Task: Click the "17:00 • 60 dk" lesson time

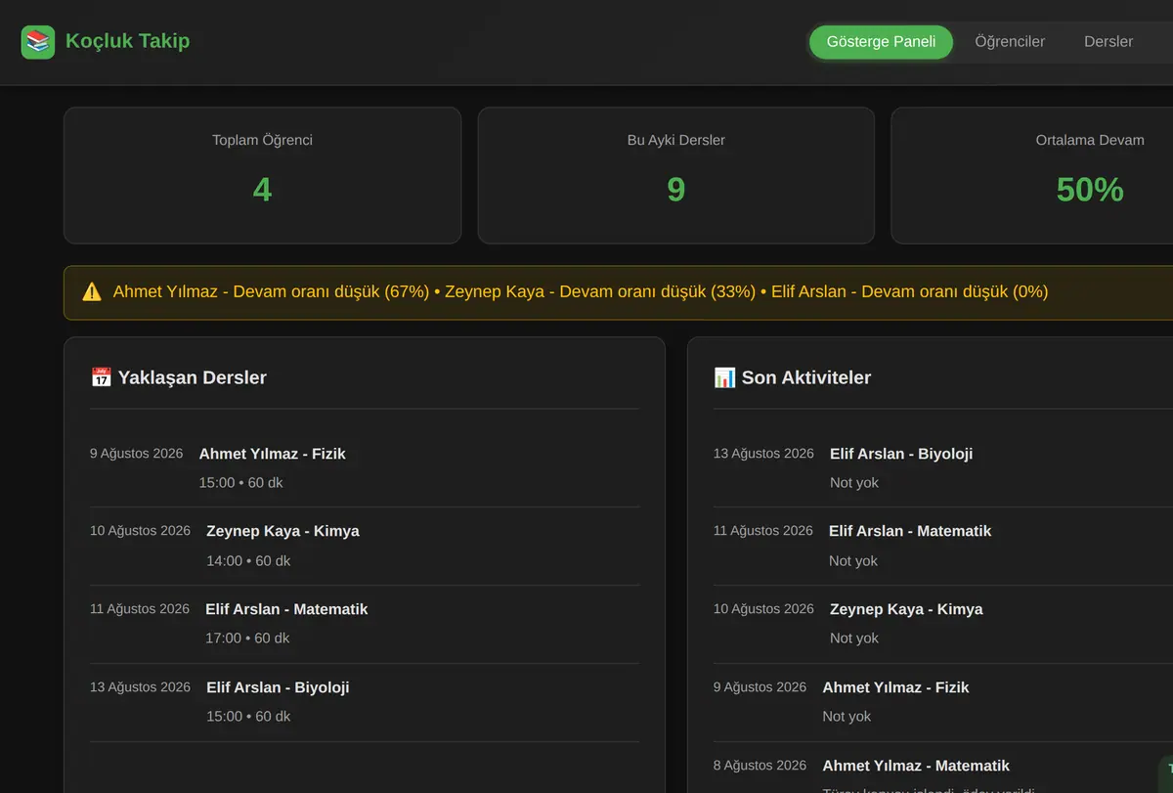Action: [x=247, y=639]
